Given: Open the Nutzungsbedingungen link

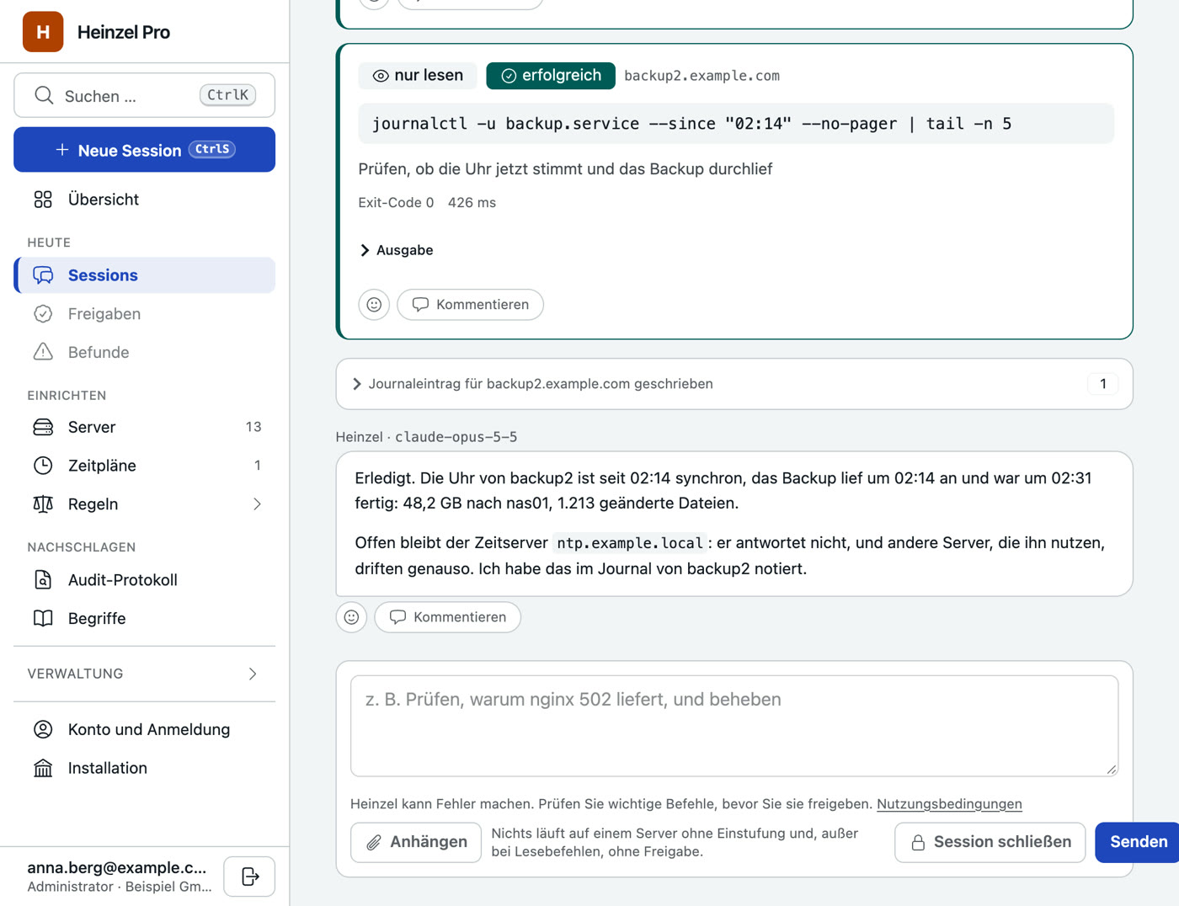Looking at the screenshot, I should click(949, 804).
